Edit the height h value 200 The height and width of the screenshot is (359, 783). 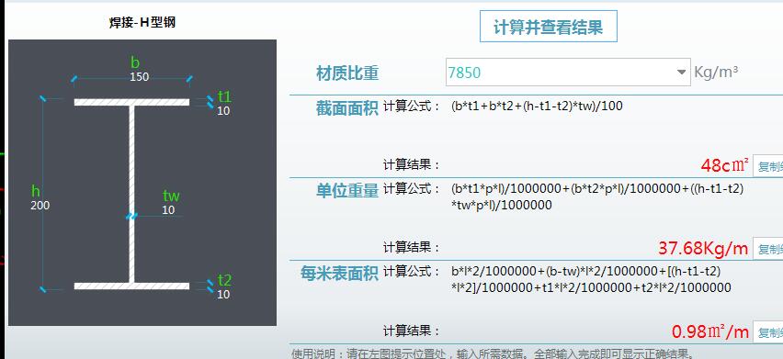[40, 205]
